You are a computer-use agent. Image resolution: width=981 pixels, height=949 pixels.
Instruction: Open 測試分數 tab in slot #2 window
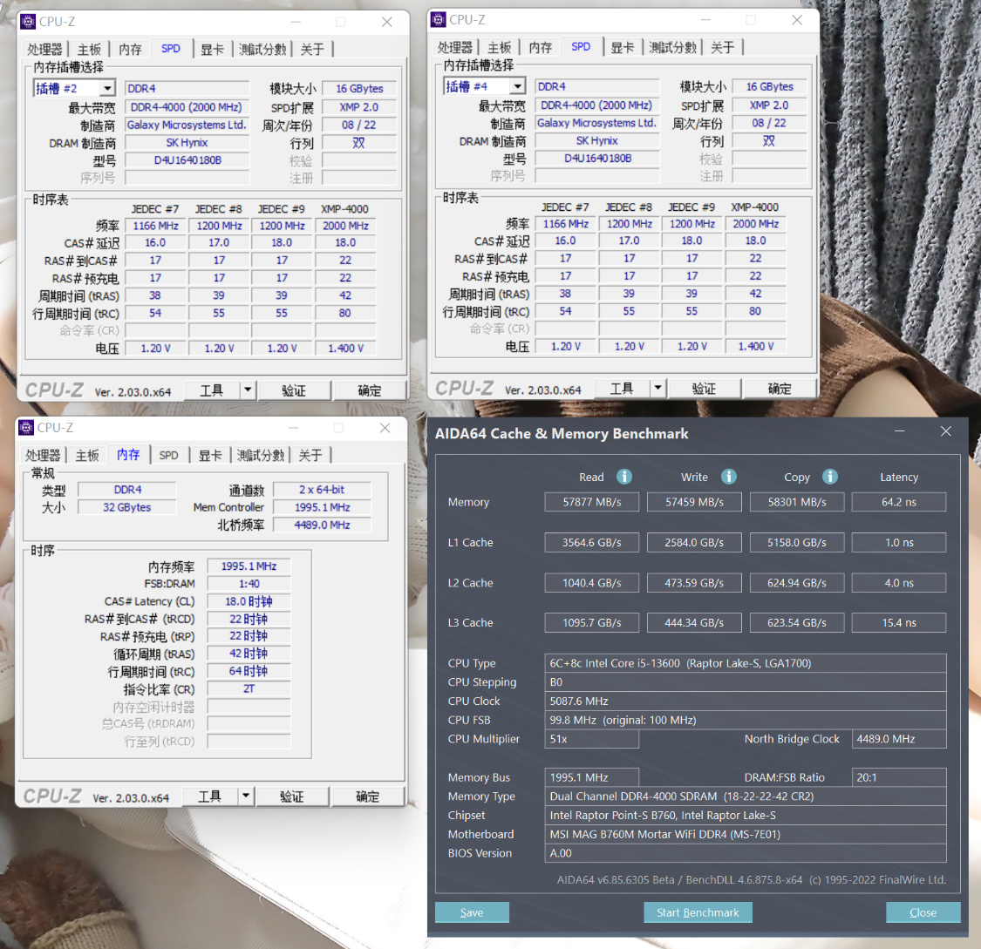262,50
